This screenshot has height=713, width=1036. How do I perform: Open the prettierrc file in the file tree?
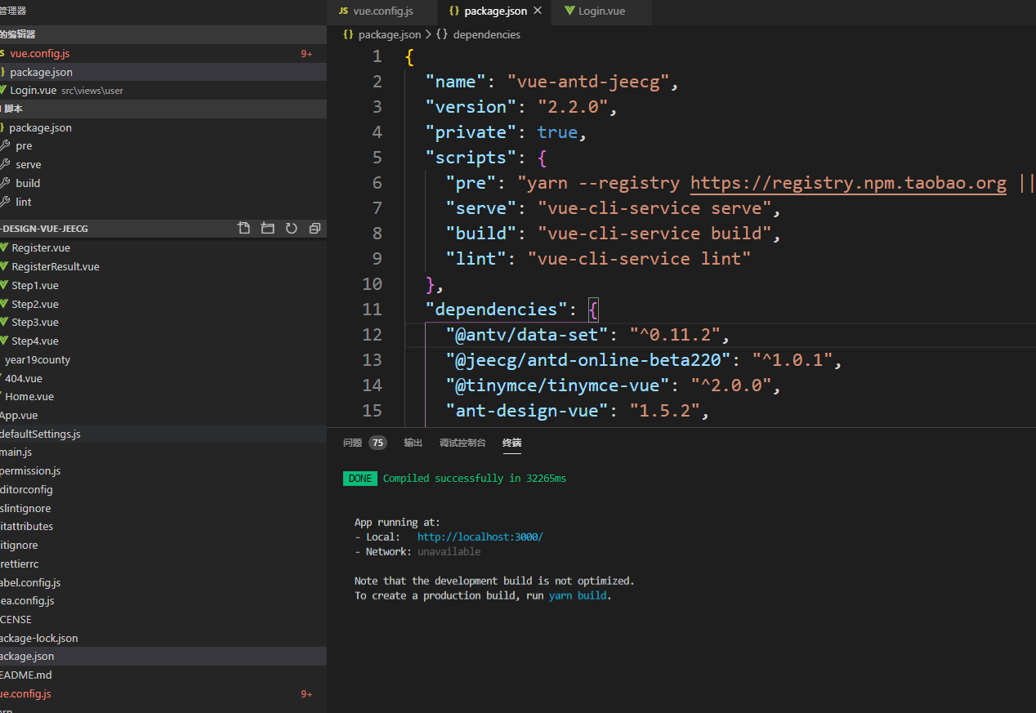click(x=163, y=564)
